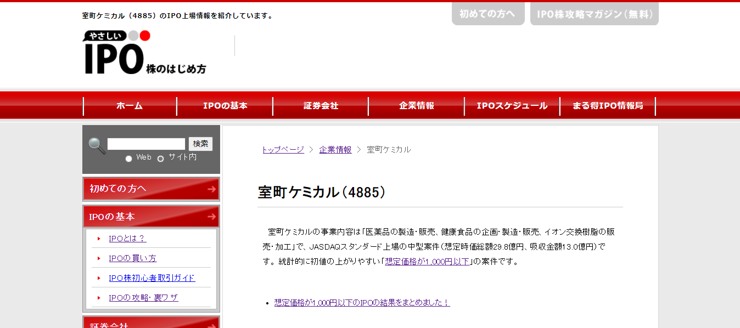Open the IPOの基本 navigation tab
The image size is (740, 328).
point(225,106)
